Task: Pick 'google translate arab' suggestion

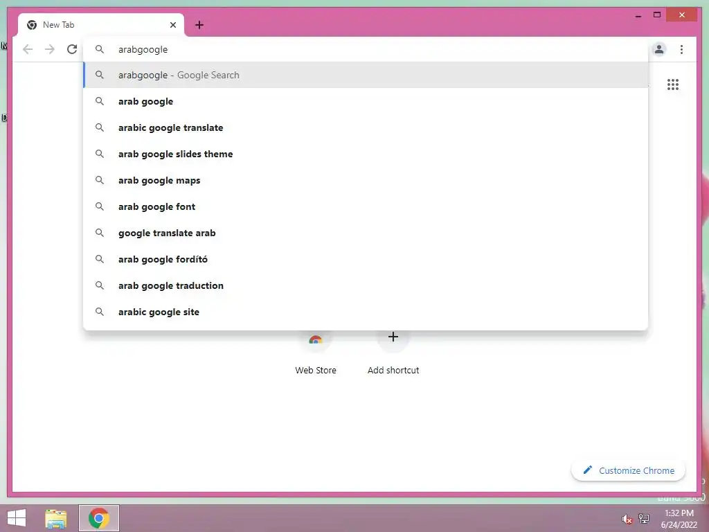Action: pyautogui.click(x=366, y=233)
